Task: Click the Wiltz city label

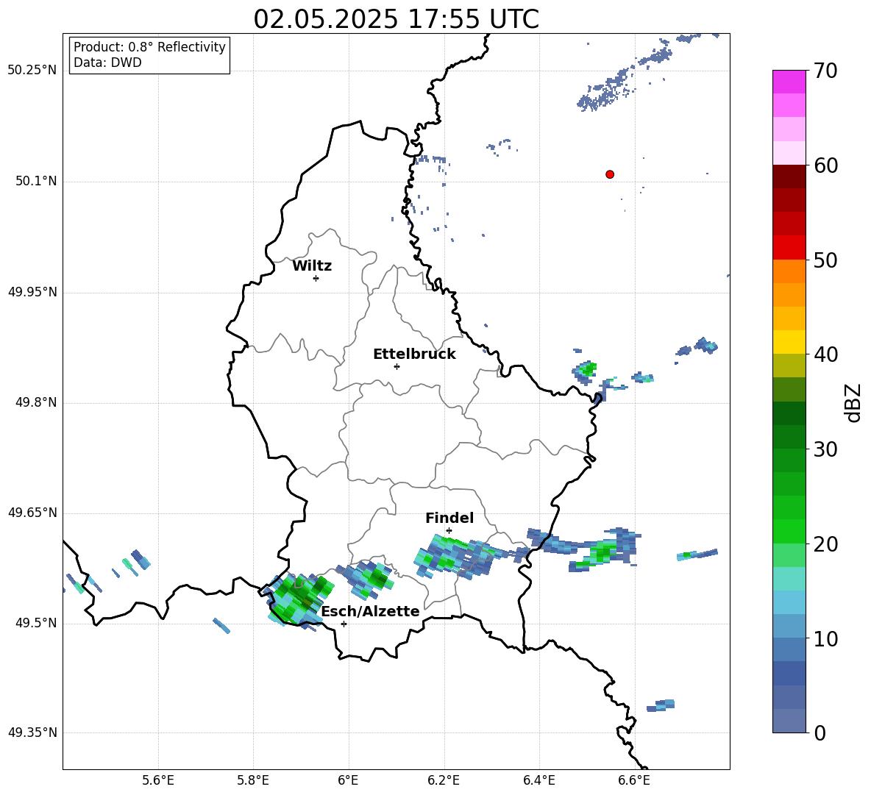Action: (x=312, y=266)
